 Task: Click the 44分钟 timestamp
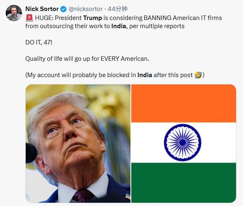[x=117, y=9]
